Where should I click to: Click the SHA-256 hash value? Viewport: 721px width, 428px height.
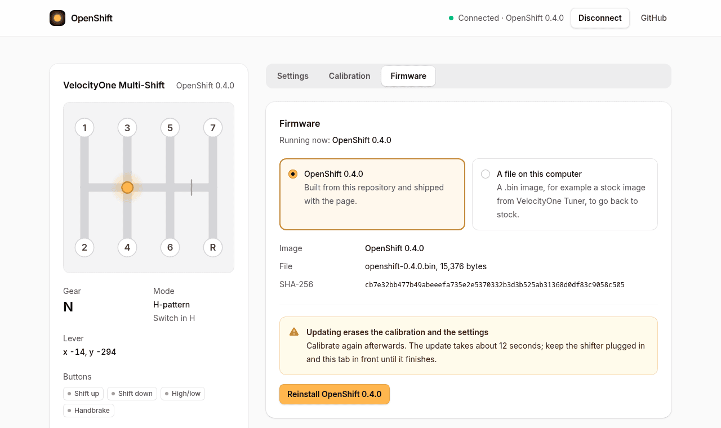coord(495,285)
